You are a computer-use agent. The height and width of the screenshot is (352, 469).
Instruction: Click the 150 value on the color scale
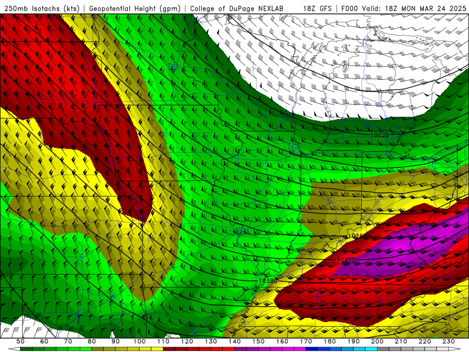(259, 341)
